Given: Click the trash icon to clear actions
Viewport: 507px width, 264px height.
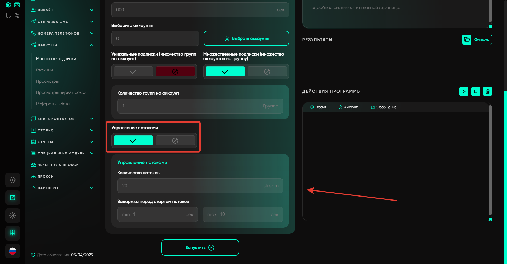Looking at the screenshot, I should tap(487, 91).
